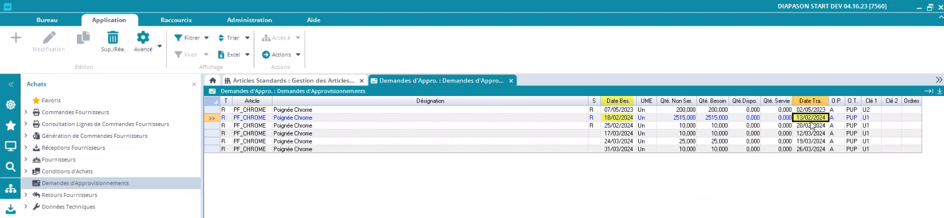Open the Filtrer dropdown arrow
Screen dimensions: 944x218
click(206, 38)
